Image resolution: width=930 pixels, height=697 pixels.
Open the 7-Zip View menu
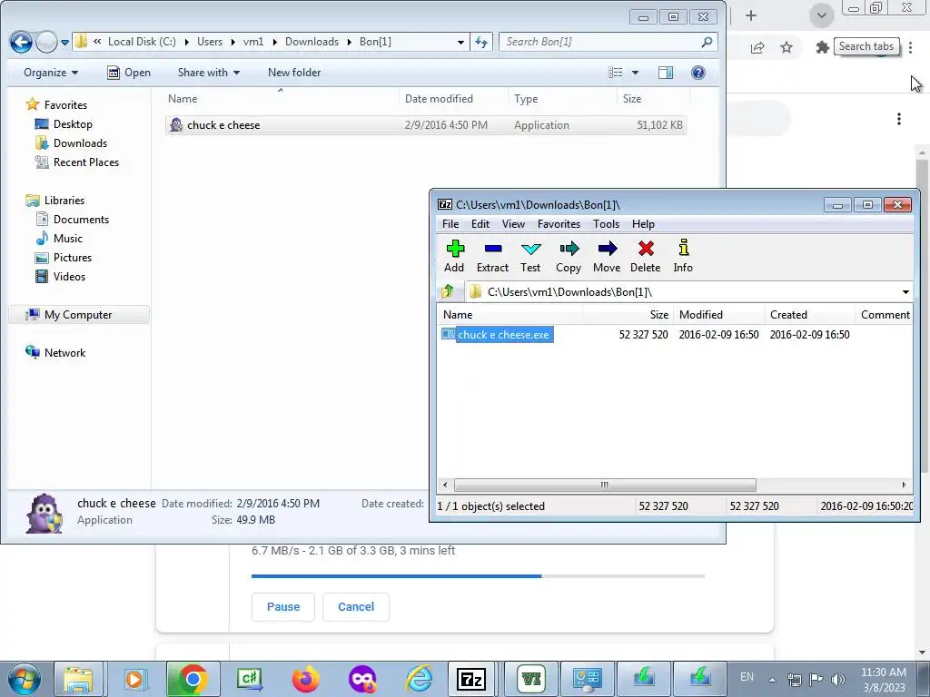(513, 224)
